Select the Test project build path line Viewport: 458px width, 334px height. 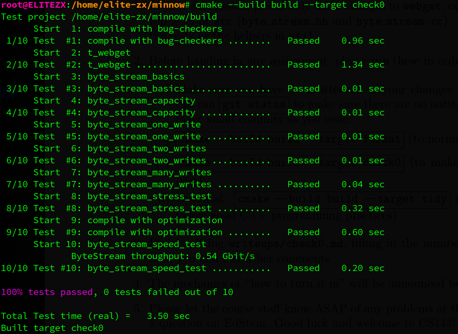tap(109, 17)
